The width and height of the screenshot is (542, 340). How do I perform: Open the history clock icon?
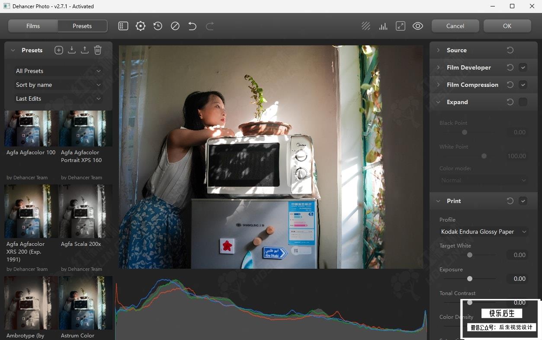(x=158, y=26)
